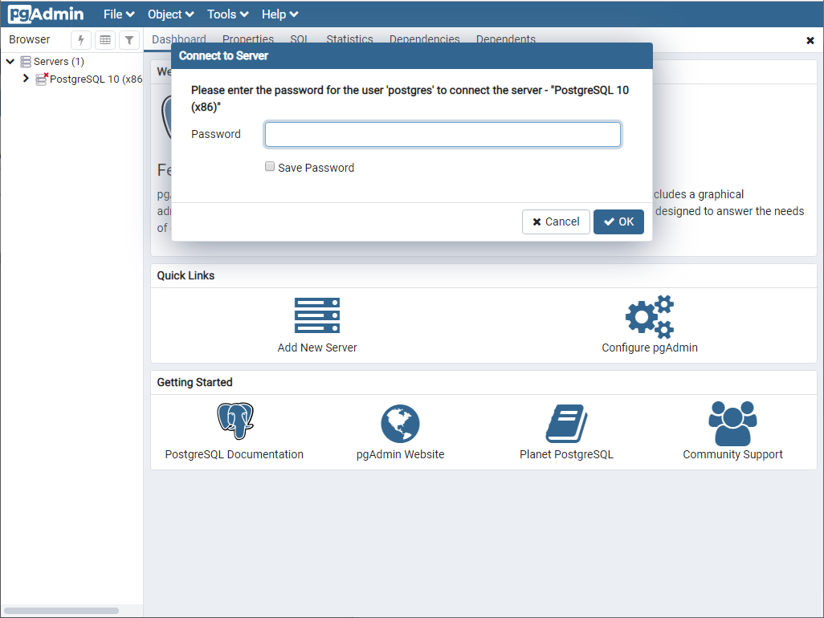The height and width of the screenshot is (618, 824).
Task: Select the PostgreSQL 10 (x86) tree label
Action: coord(96,79)
